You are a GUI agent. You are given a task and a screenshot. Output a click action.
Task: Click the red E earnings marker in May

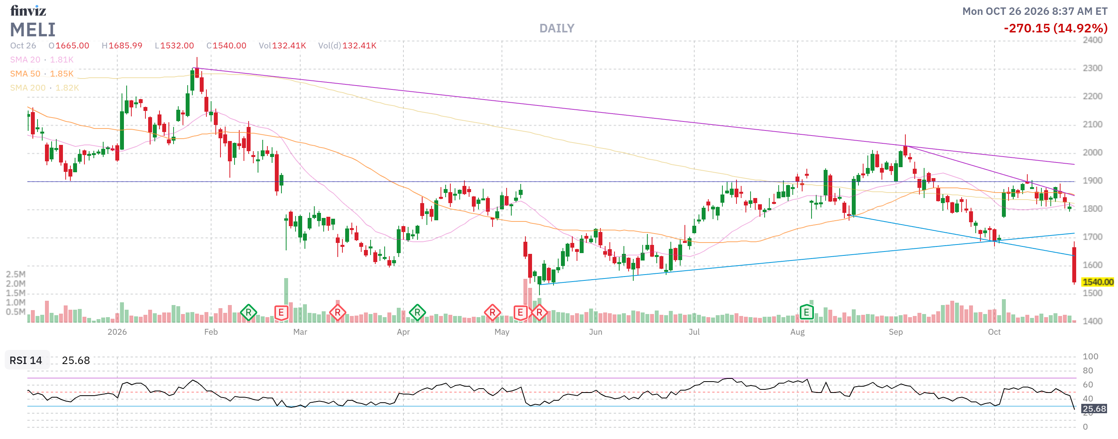[x=520, y=312]
